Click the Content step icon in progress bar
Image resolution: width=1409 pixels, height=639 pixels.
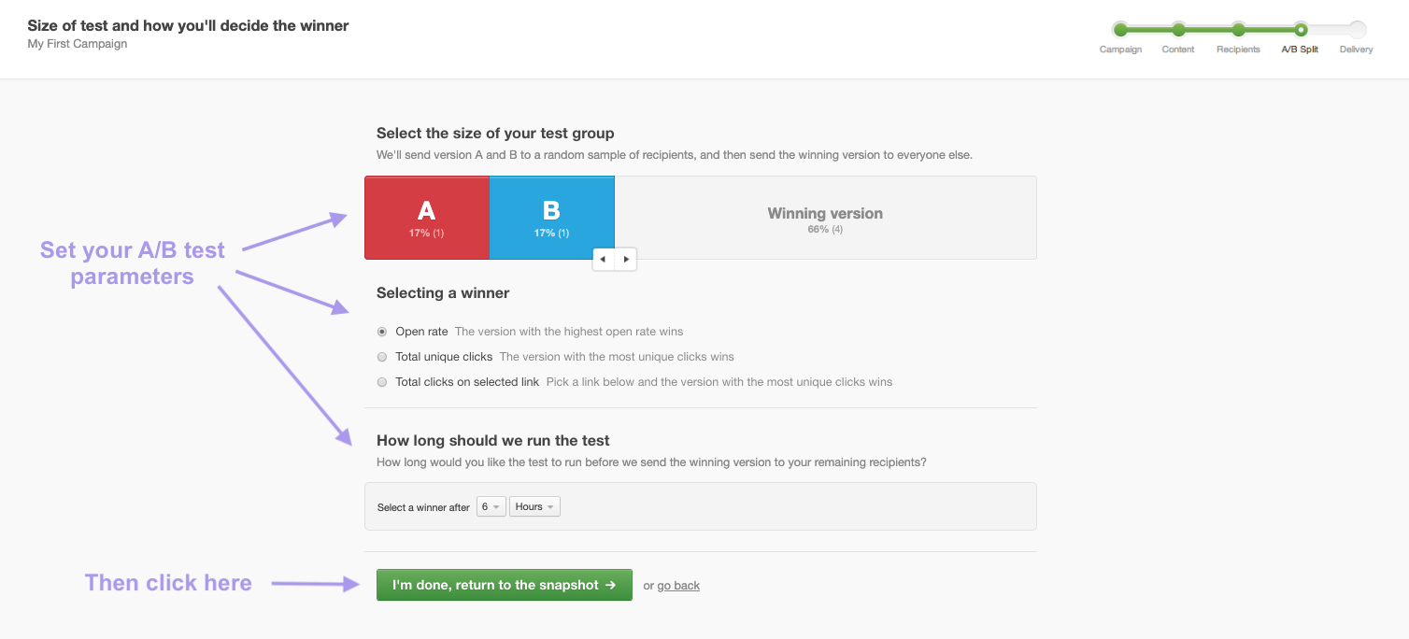[x=1178, y=29]
